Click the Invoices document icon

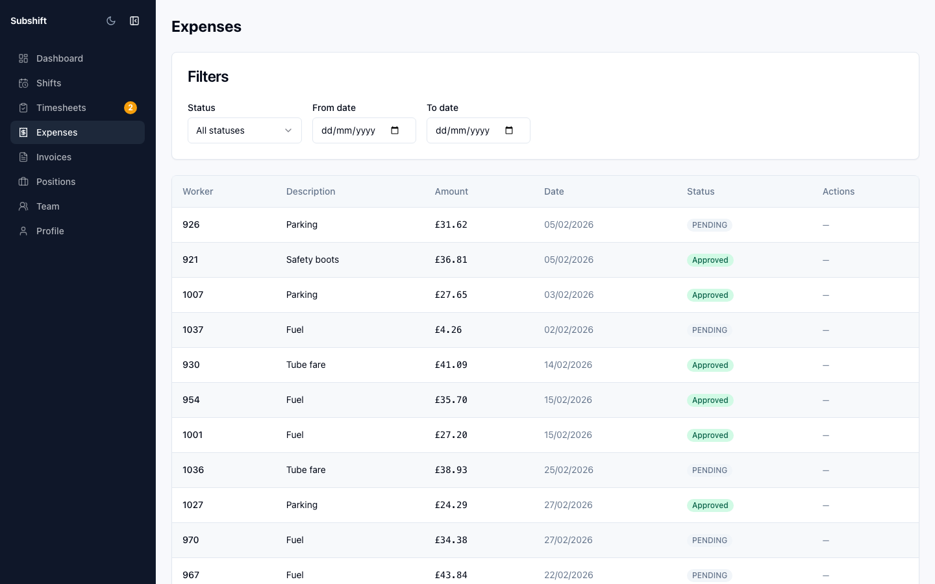(23, 157)
